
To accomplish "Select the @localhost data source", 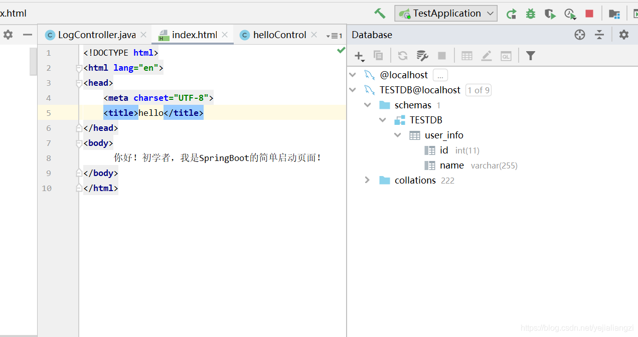I will point(404,75).
